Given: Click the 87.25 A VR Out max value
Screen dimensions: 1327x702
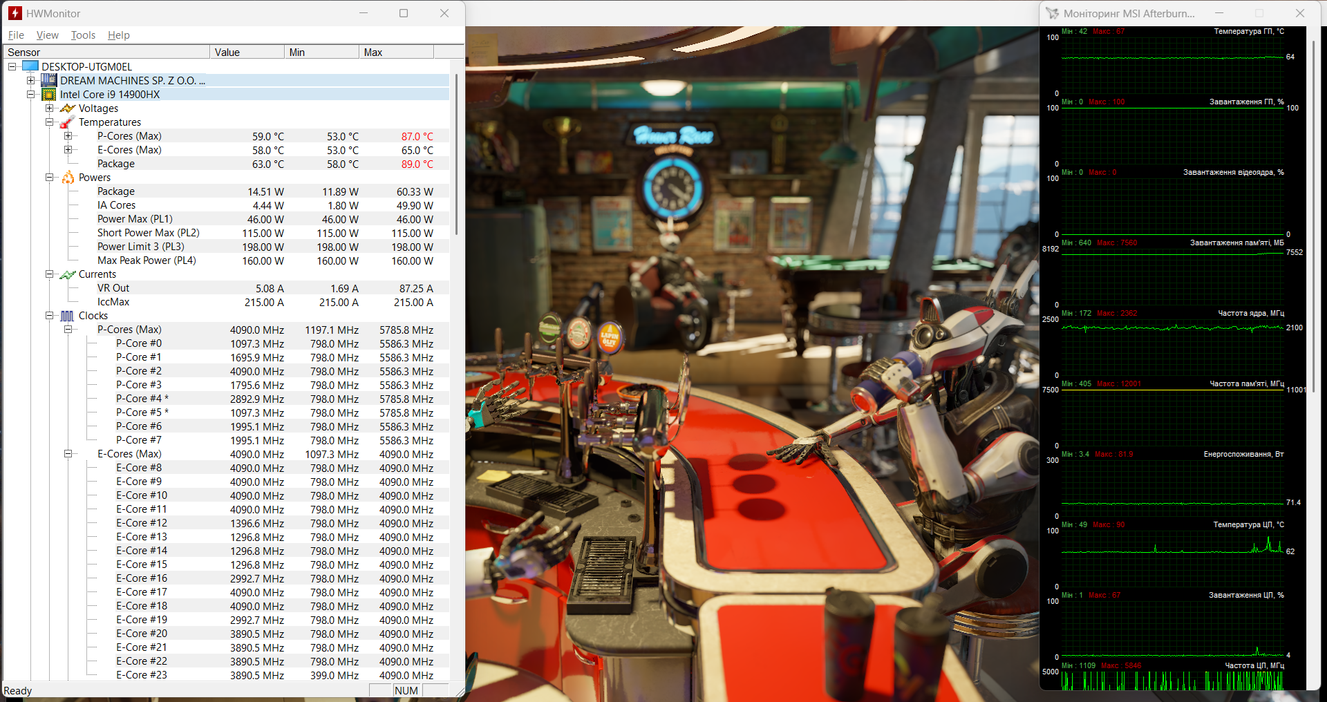Looking at the screenshot, I should [x=416, y=288].
